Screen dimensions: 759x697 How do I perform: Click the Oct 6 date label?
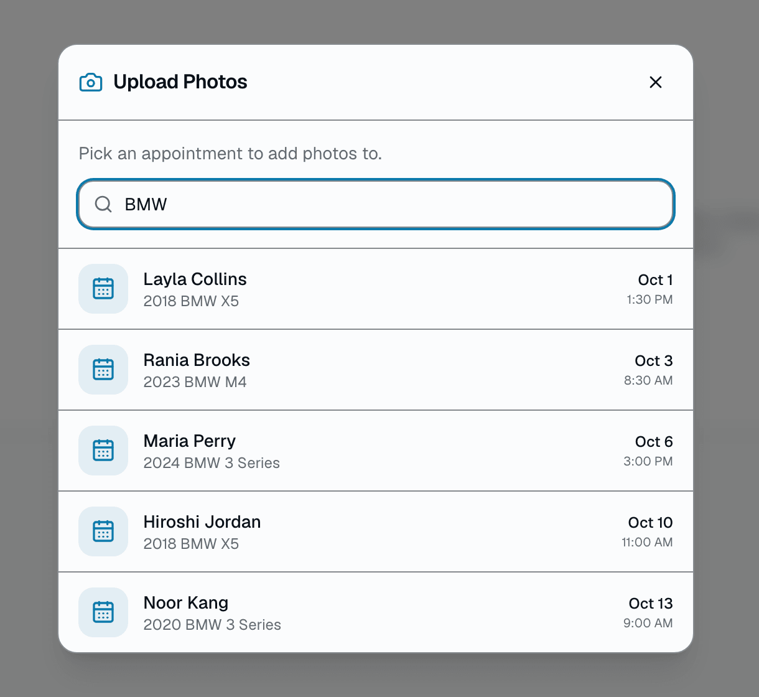654,442
